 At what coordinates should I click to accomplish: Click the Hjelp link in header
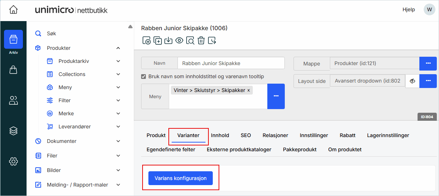[408, 10]
